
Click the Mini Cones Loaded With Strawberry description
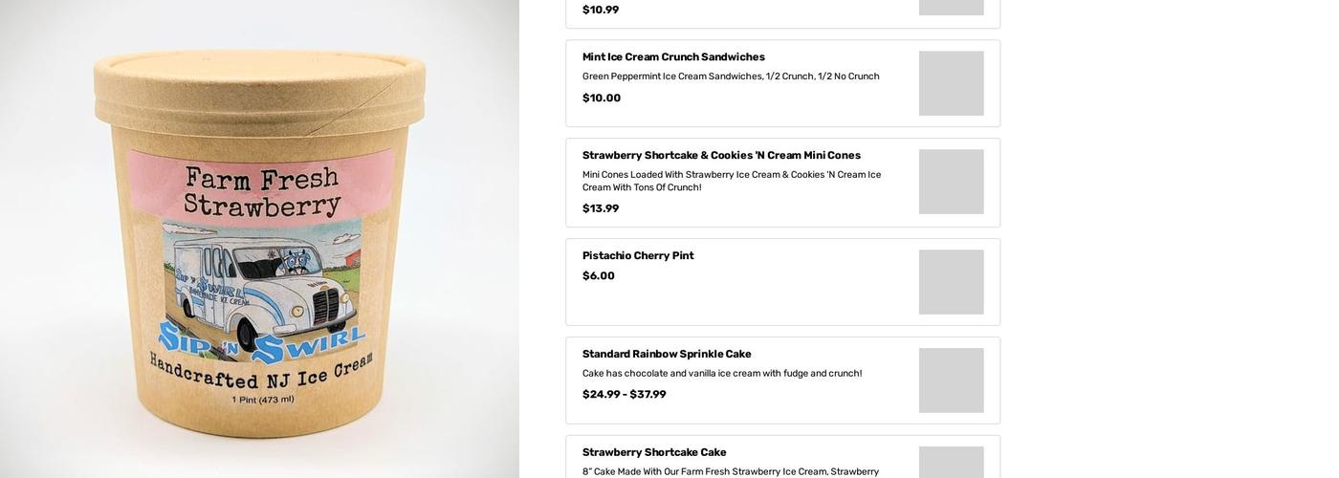coord(731,181)
